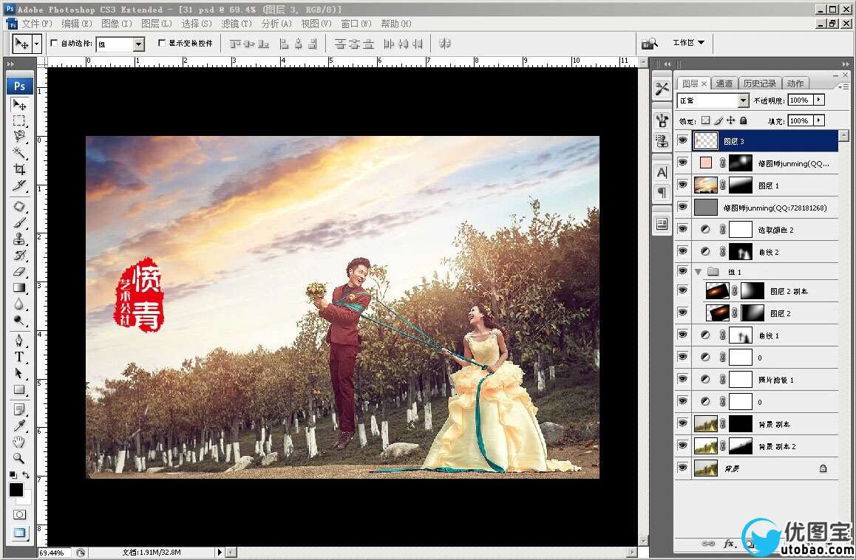Click the lock-all padlock icon in Layers panel
The height and width of the screenshot is (560, 856).
(744, 120)
